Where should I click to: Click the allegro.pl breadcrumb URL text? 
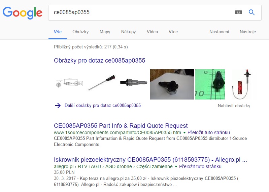pos(113,166)
